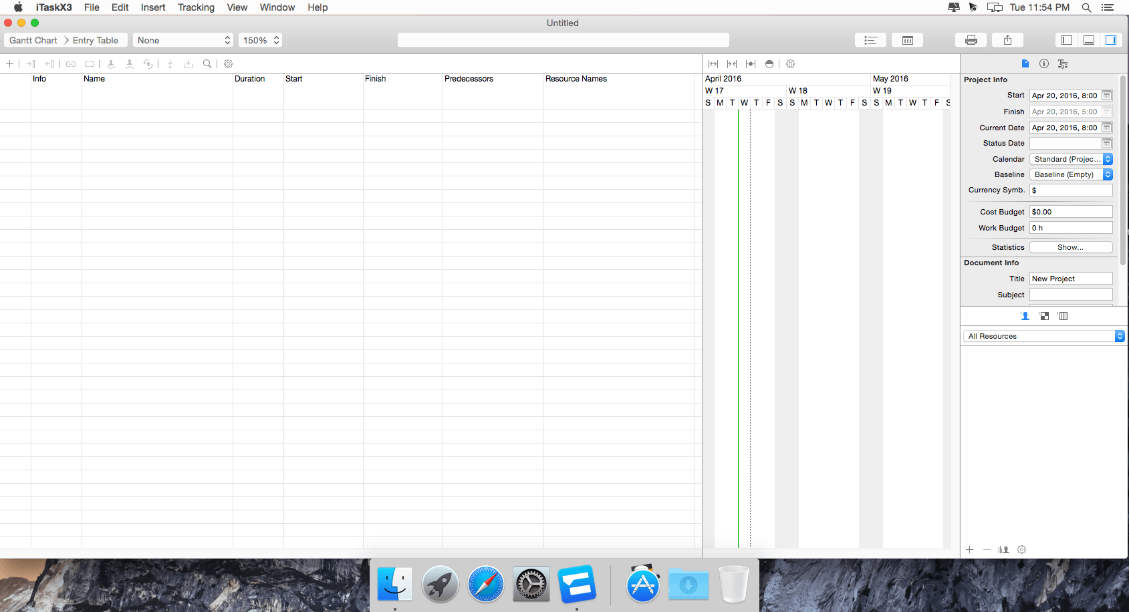
Task: Compress the Gantt timescale with the inward arrows icon
Action: (x=732, y=64)
